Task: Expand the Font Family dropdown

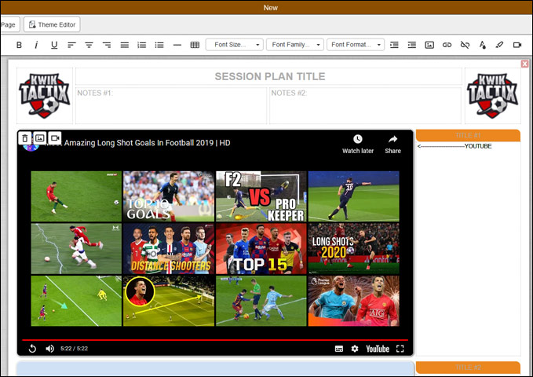Action: point(294,45)
